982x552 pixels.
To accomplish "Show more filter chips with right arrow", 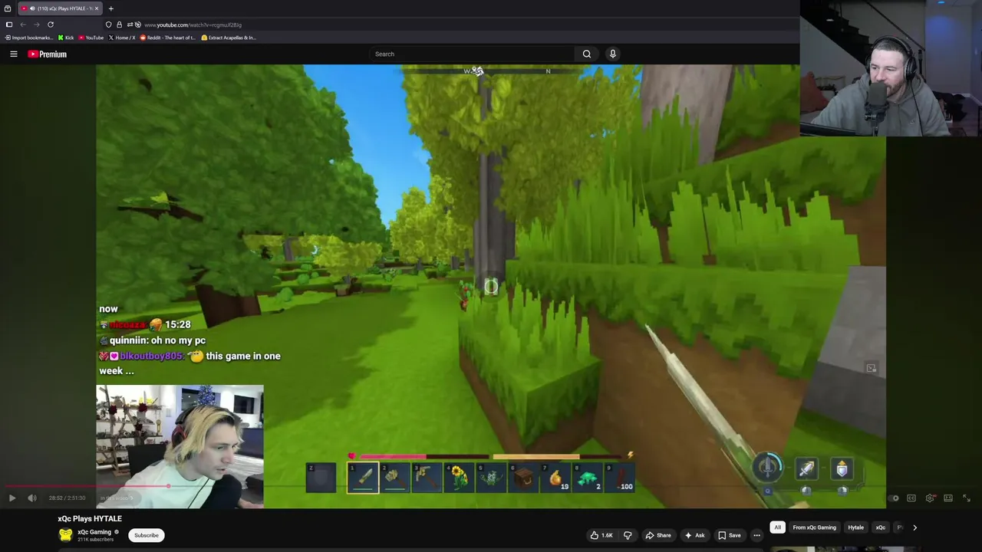I will (x=914, y=527).
